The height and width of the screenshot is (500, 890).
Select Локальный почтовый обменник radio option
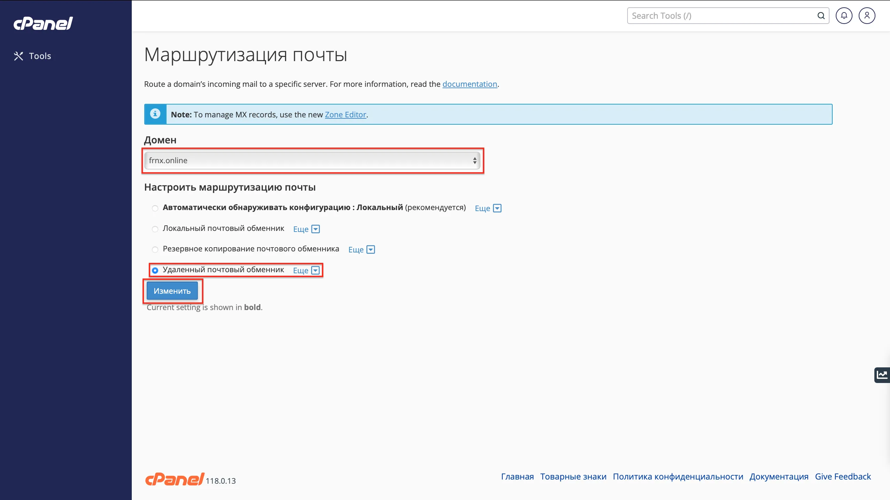[155, 229]
